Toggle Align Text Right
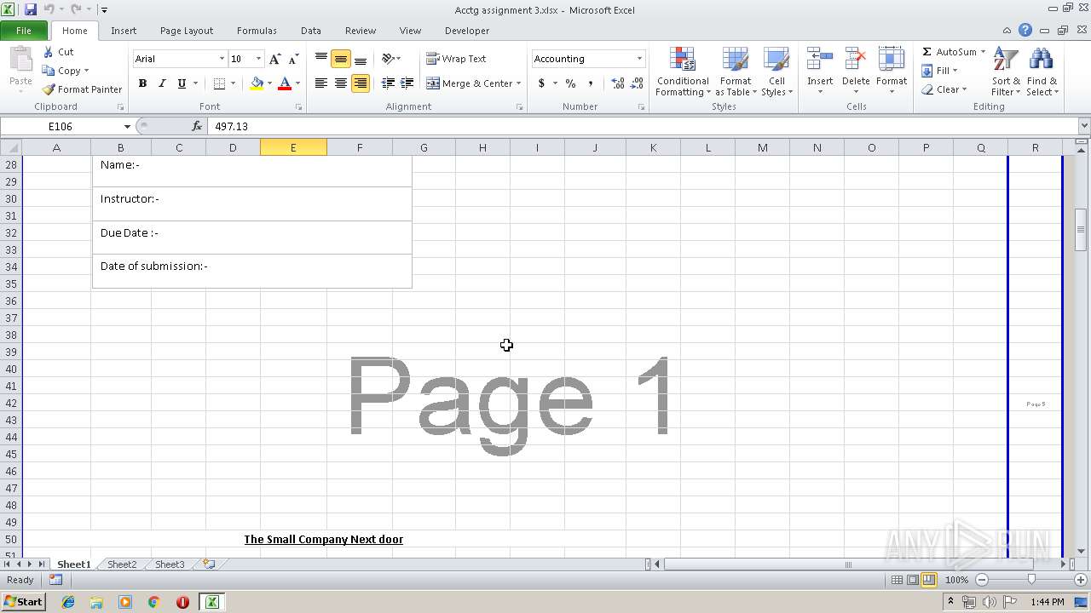1091x613 pixels. coord(361,83)
